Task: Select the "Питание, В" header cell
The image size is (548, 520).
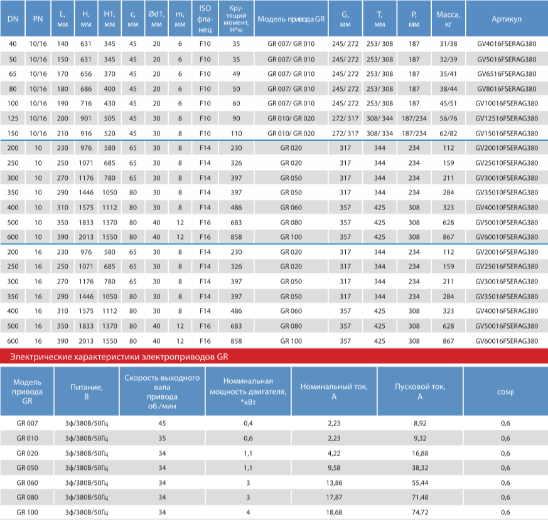Action: (x=87, y=391)
